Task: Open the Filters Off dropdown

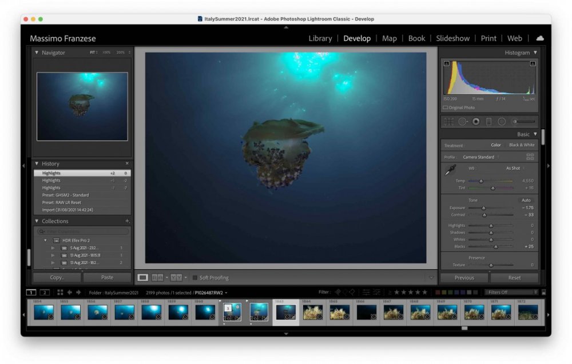Action: point(512,292)
